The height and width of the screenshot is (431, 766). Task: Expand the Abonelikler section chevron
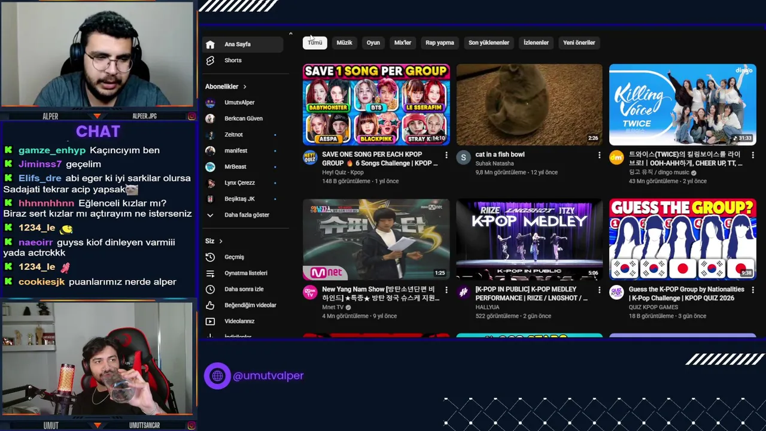coord(245,87)
